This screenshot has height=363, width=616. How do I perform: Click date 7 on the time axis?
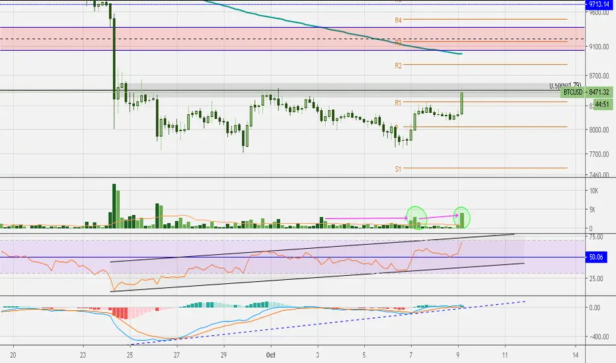[x=411, y=355]
